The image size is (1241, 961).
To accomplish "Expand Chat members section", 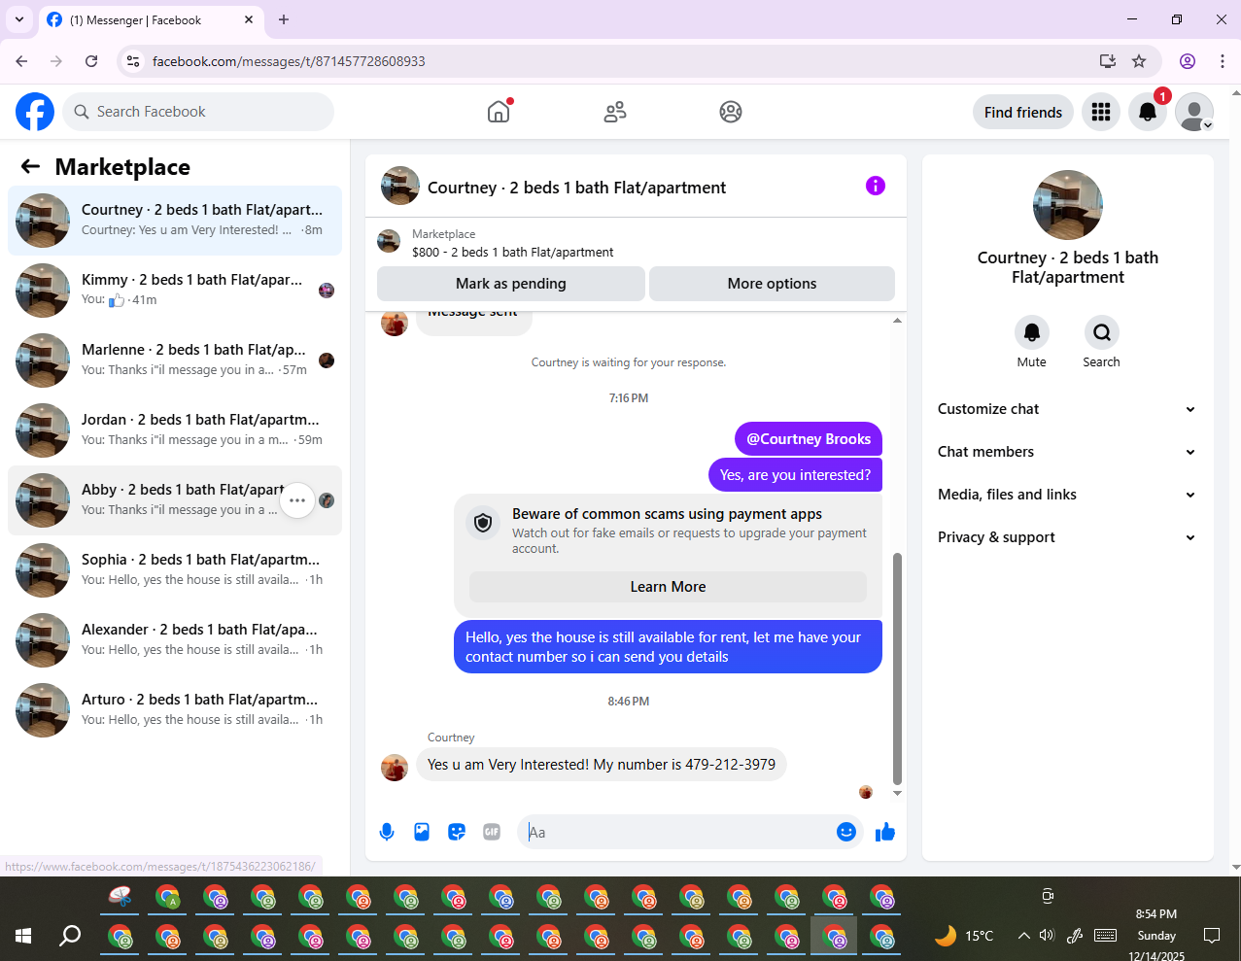I will tap(1067, 452).
